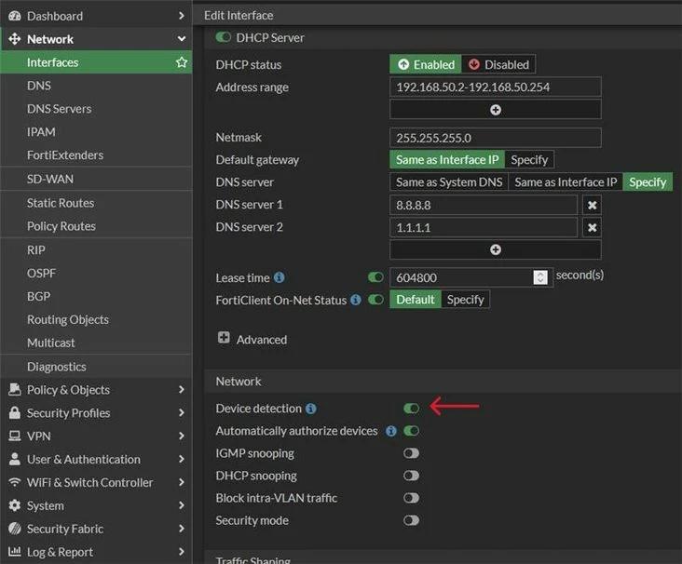Choose Specify for Default gateway

(x=529, y=159)
